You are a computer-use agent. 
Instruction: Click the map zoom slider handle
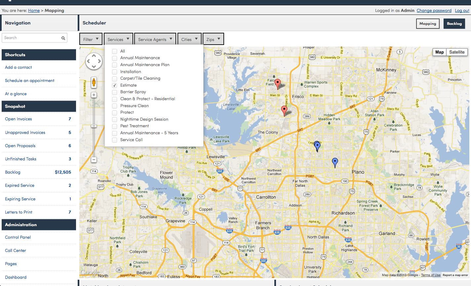point(94,126)
